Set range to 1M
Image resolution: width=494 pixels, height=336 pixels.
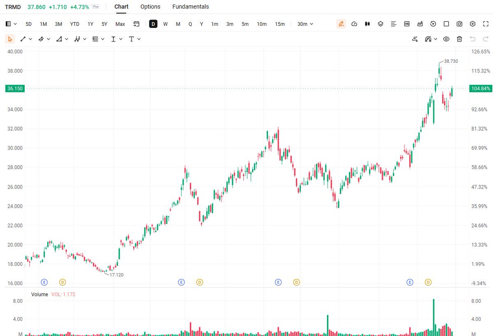43,24
